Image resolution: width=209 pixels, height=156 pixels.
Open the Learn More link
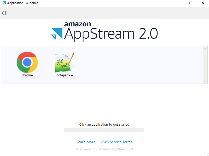pyautogui.click(x=86, y=142)
